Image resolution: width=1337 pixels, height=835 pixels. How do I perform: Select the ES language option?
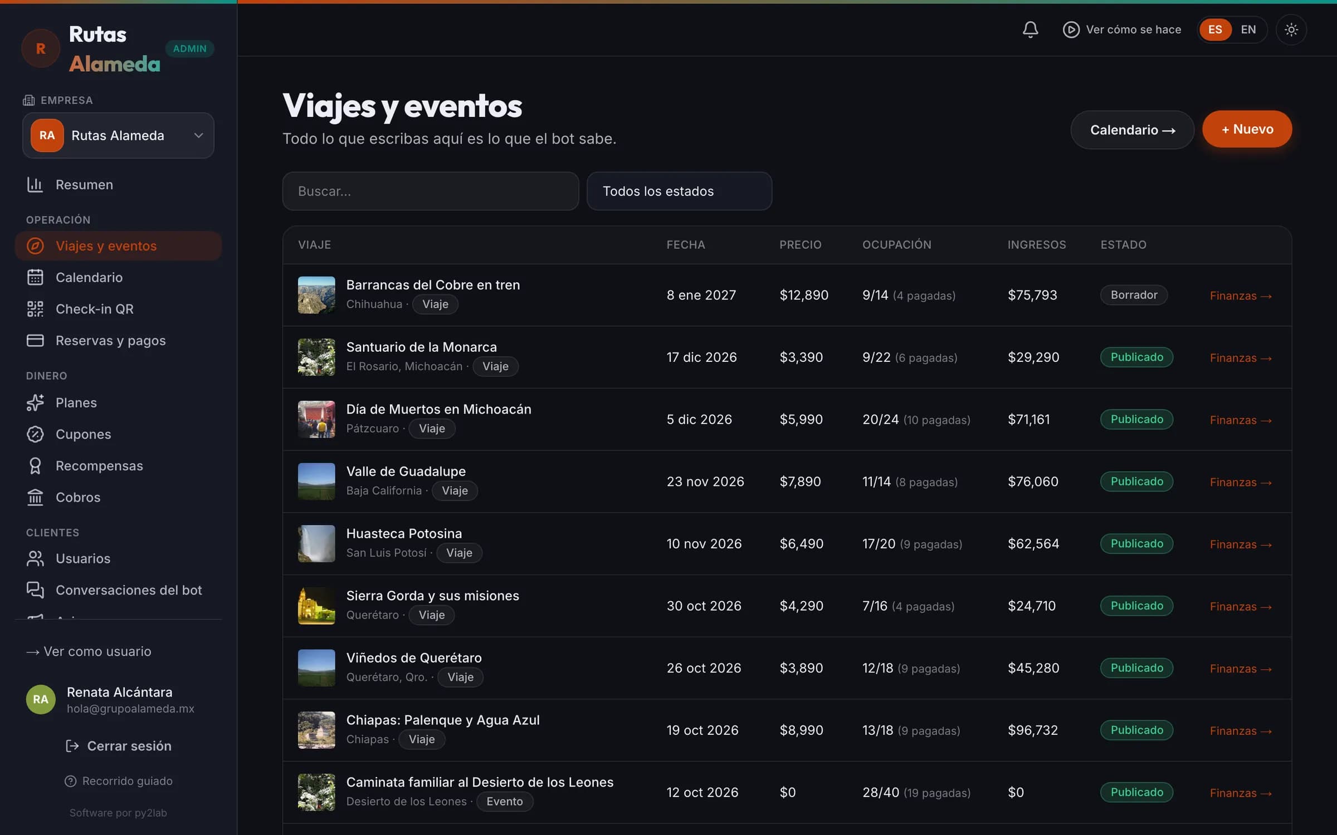coord(1215,30)
